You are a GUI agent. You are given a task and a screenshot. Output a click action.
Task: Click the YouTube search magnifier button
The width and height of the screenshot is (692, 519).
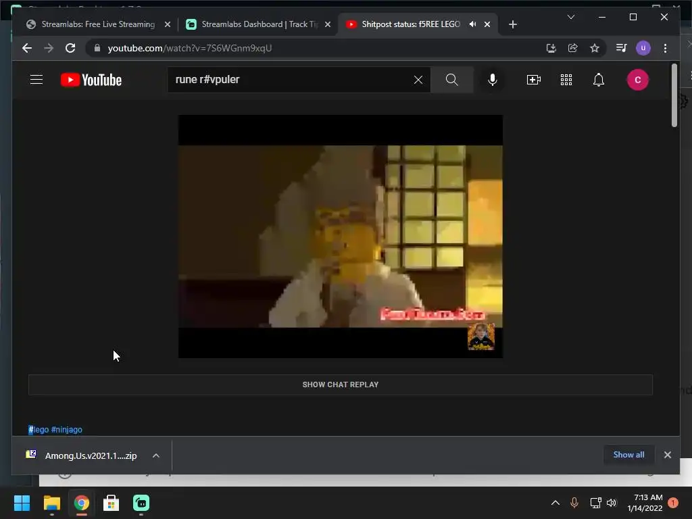click(451, 80)
